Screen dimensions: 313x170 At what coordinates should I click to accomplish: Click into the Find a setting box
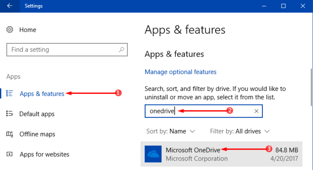(x=67, y=50)
